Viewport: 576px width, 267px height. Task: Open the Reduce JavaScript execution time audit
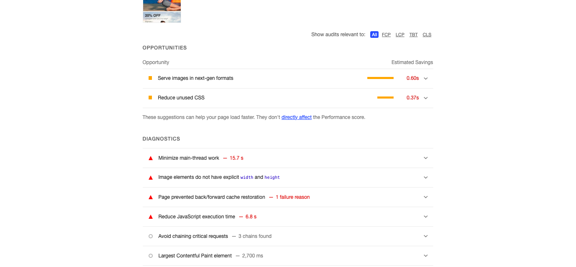[x=197, y=217]
